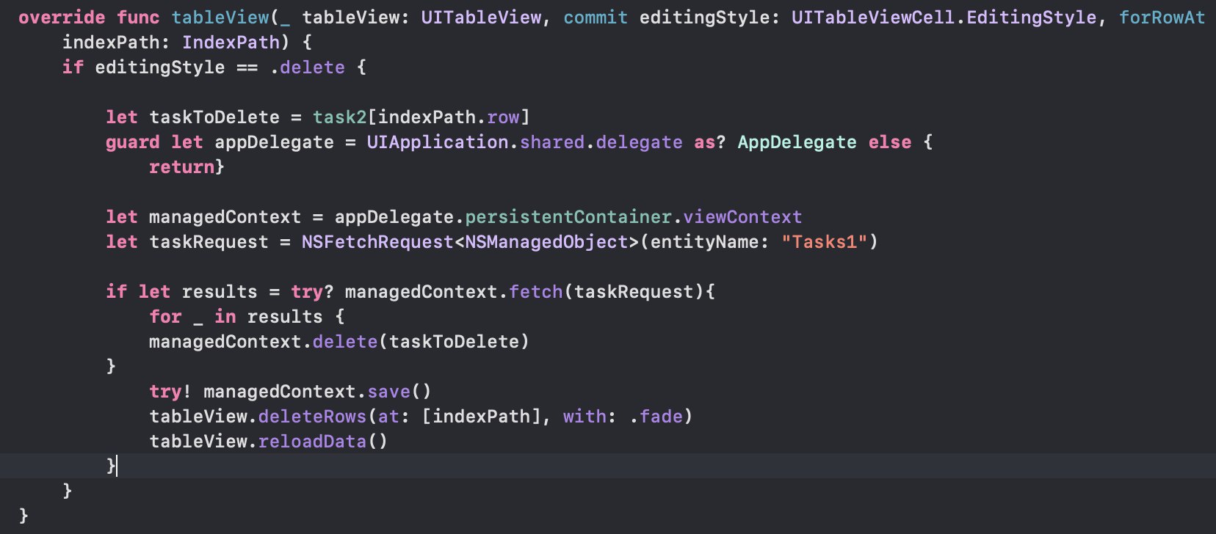Click the 'guard' keyword
Viewport: 1216px width, 534px height.
pos(132,142)
